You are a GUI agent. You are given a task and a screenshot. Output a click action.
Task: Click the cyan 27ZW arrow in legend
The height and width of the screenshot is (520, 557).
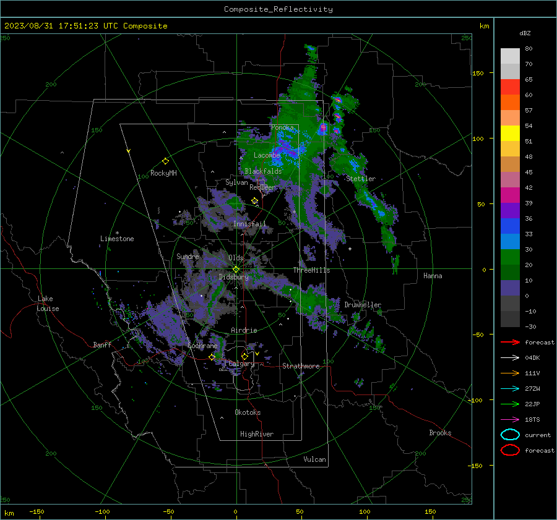pyautogui.click(x=510, y=389)
